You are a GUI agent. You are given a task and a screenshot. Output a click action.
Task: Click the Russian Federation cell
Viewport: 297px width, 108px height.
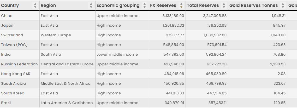[19, 64]
